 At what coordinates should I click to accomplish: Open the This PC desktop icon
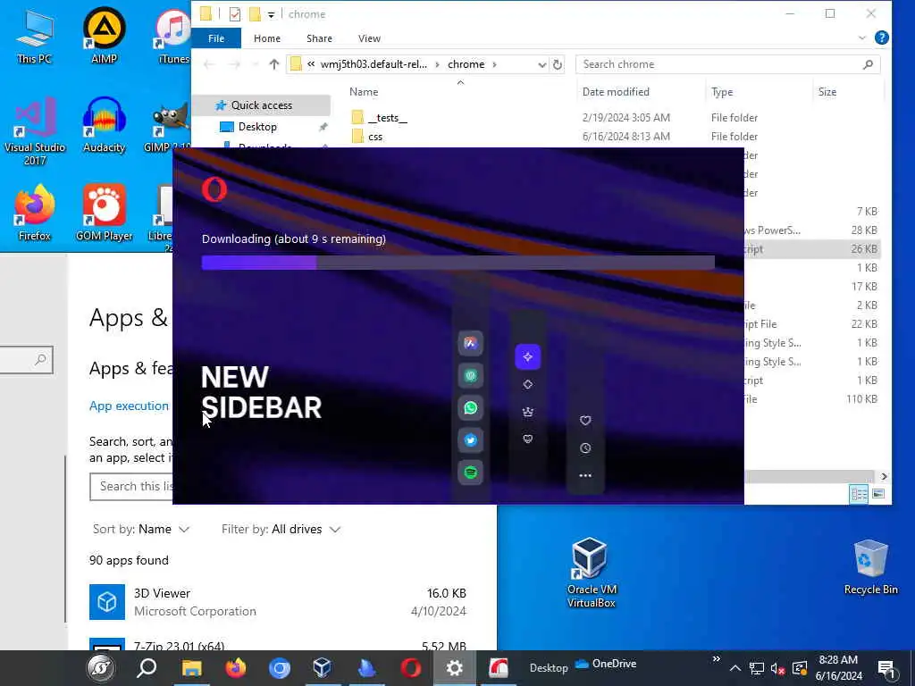click(34, 36)
